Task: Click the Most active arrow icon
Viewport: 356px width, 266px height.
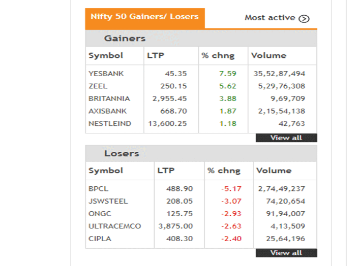Action: coord(304,18)
